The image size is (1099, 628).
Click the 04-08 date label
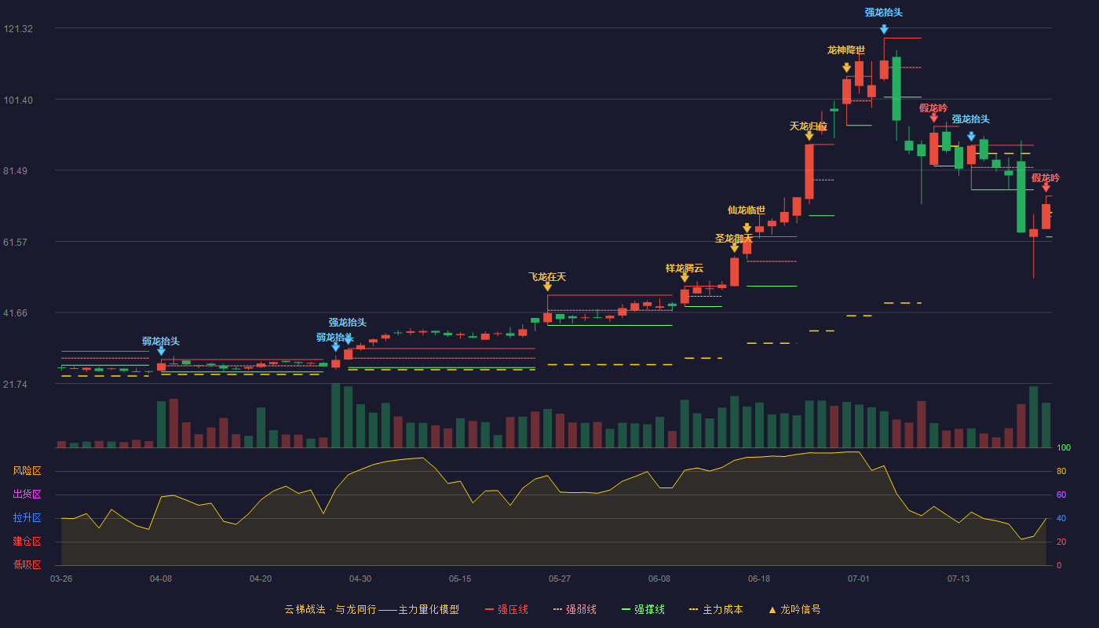click(161, 579)
